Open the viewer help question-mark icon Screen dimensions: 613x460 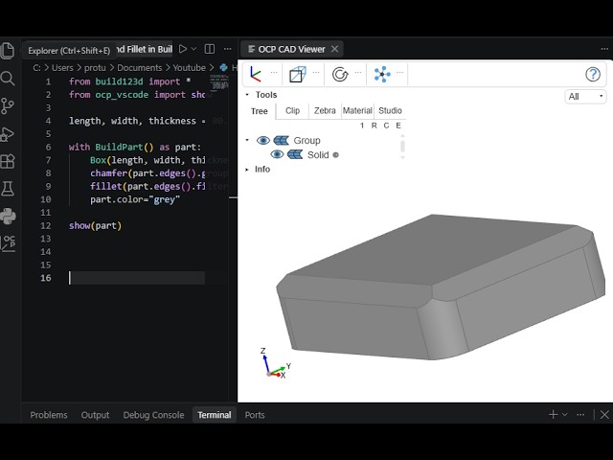coord(593,75)
